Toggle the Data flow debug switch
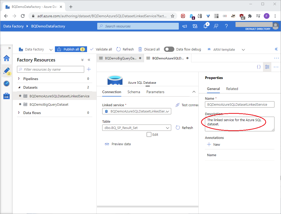Image resolution: width=281 pixels, height=214 pixels. pos(169,49)
